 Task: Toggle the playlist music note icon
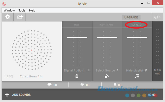(137, 76)
